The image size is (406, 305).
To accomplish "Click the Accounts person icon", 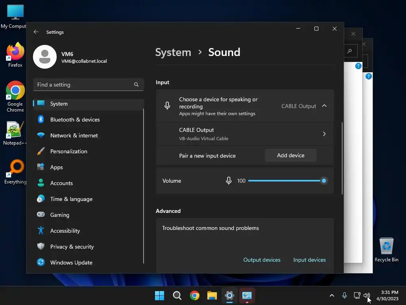I will [x=41, y=183].
